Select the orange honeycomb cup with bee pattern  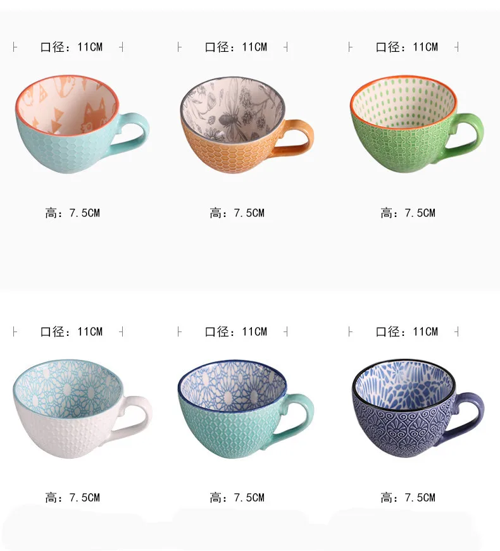click(x=247, y=125)
